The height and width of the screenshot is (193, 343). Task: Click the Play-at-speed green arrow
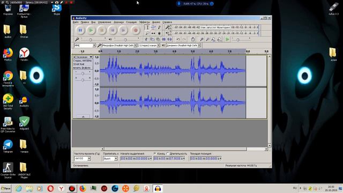pyautogui.click(x=227, y=39)
